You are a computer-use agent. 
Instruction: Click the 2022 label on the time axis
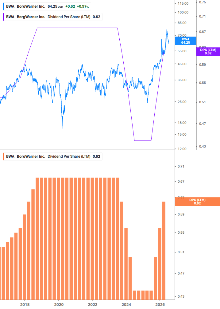[x=92, y=305]
